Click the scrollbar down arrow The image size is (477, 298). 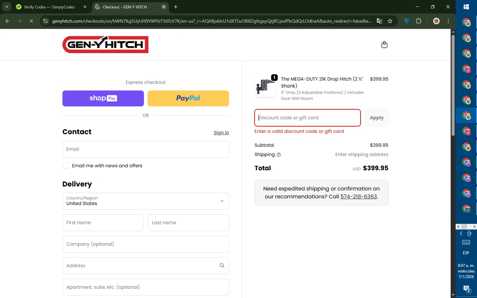(x=453, y=295)
